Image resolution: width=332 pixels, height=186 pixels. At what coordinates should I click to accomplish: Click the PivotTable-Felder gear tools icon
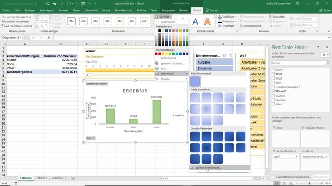pyautogui.click(x=324, y=55)
